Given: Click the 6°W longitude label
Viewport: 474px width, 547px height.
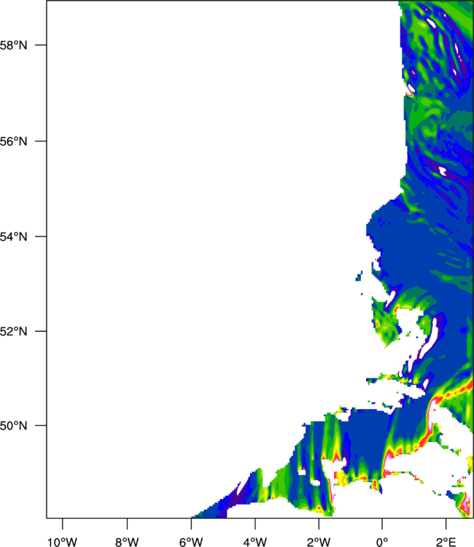Looking at the screenshot, I should click(x=191, y=542).
